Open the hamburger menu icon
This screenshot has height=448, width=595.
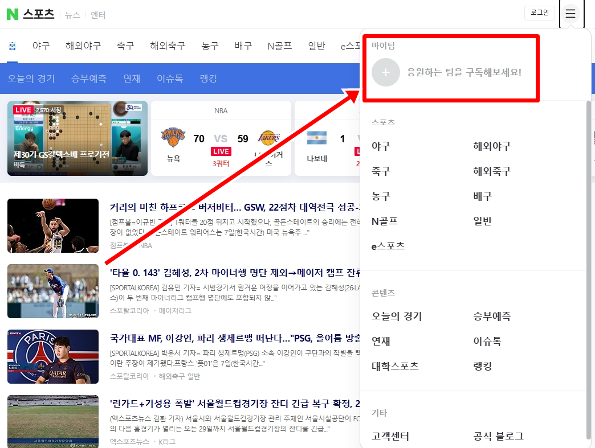click(x=570, y=14)
